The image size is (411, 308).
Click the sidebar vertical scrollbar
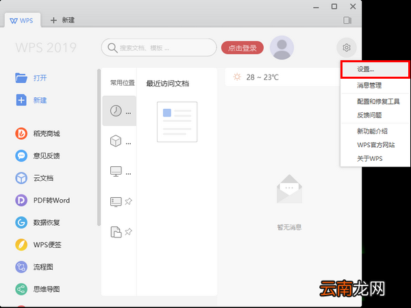99,147
